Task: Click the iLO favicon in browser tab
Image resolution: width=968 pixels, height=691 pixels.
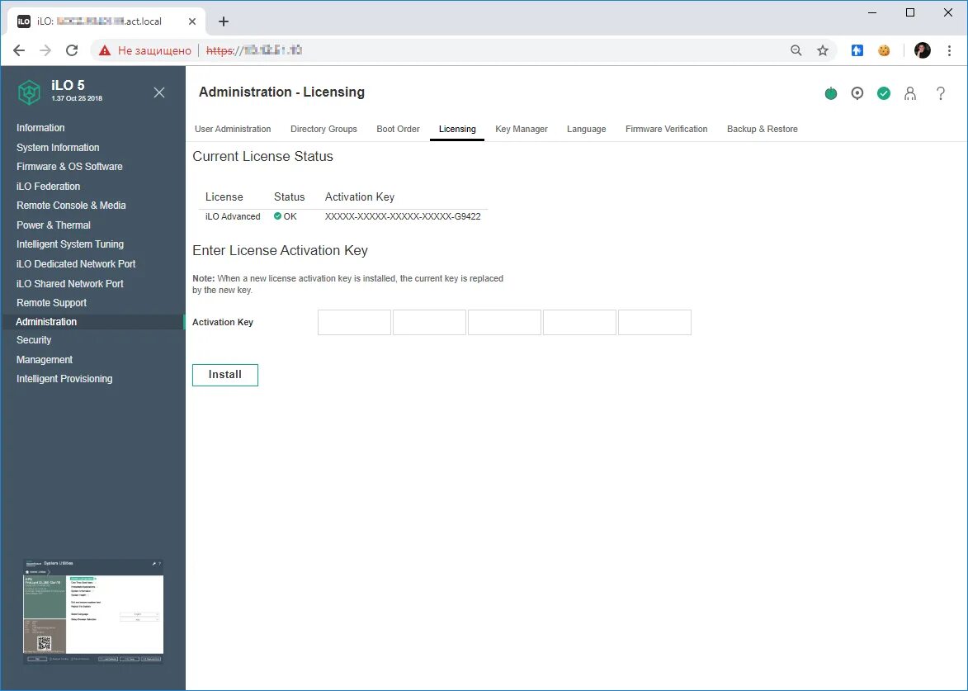Action: pyautogui.click(x=24, y=21)
